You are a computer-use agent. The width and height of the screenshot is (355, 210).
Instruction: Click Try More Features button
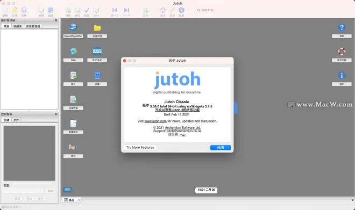pyautogui.click(x=140, y=147)
